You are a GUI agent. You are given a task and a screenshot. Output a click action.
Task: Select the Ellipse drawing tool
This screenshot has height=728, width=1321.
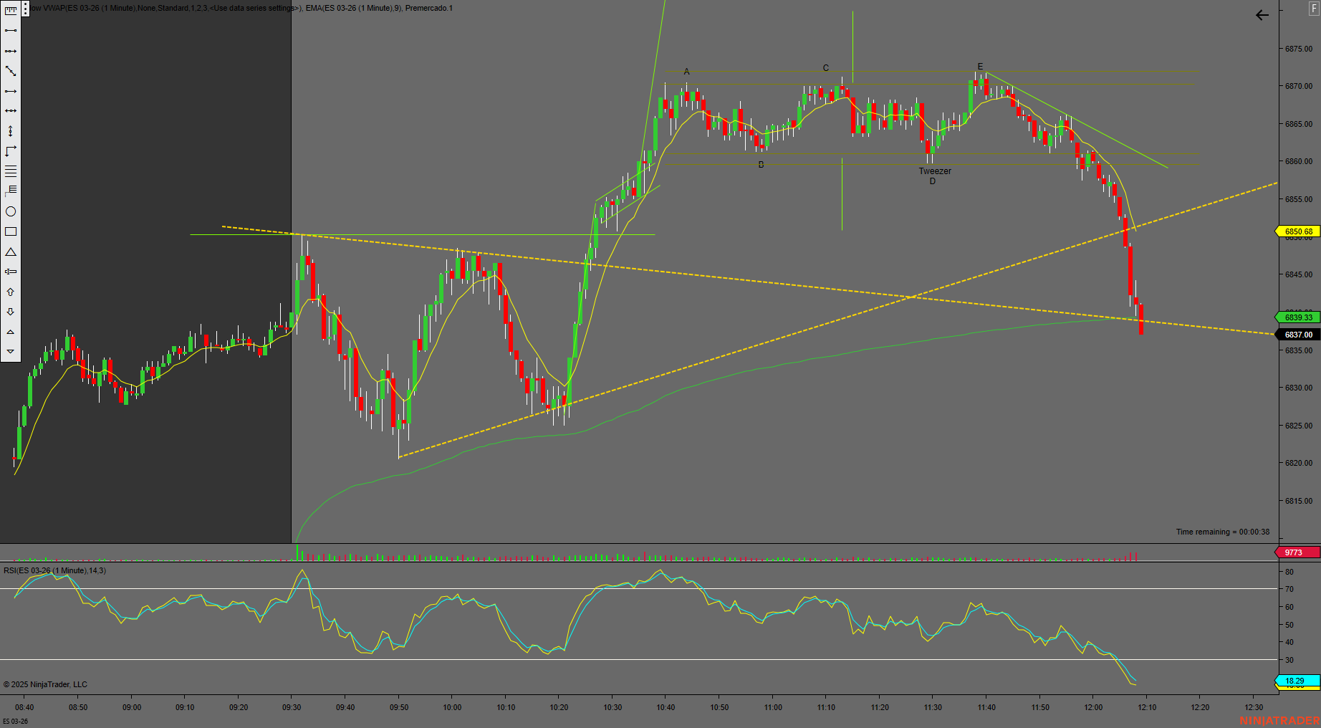pyautogui.click(x=11, y=211)
